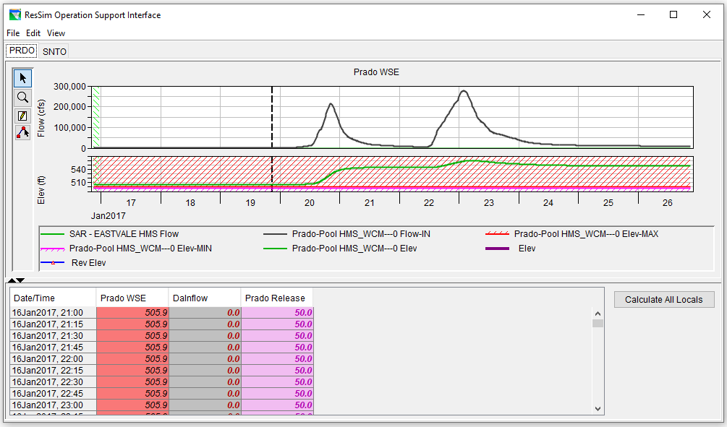727x427 pixels.
Task: Click Prado-Pool HMS_WCM---0 Elev-MAX legend entry
Action: coord(571,234)
